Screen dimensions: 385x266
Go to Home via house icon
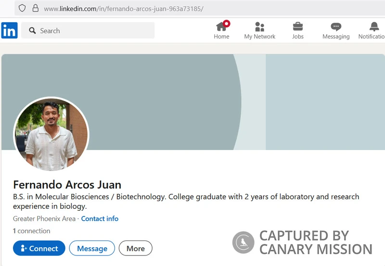pos(222,26)
